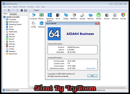The image size is (130, 94).
Task: Select the Config tree item
Action: (x=11, y=49)
